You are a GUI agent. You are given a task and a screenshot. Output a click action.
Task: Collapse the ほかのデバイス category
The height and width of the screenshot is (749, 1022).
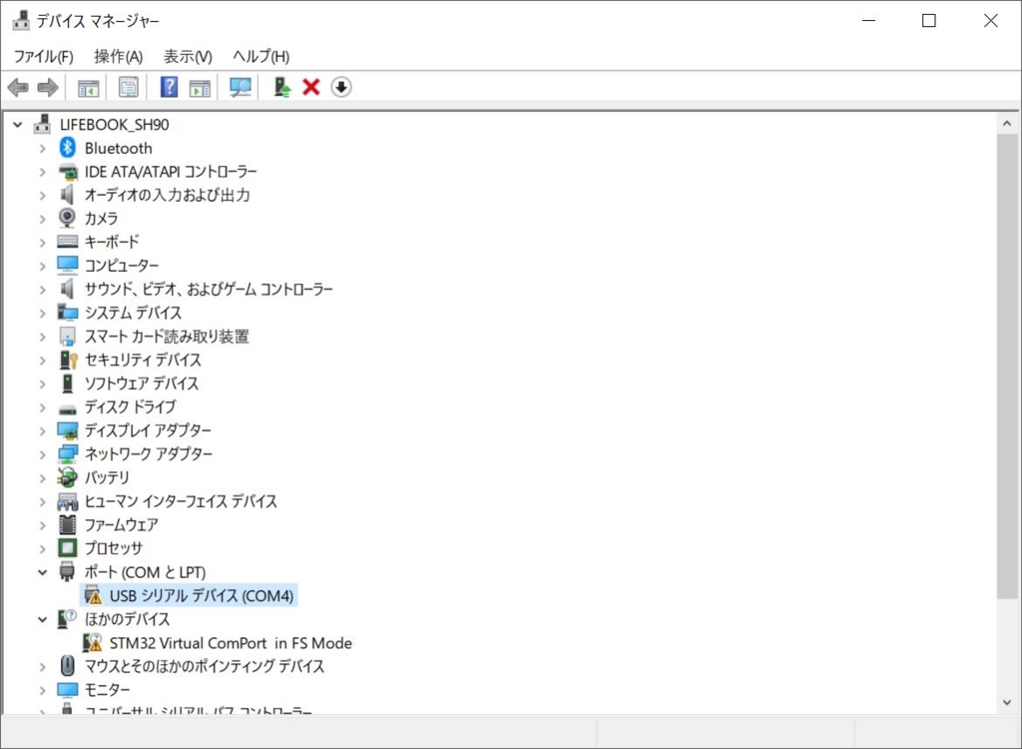(x=42, y=619)
